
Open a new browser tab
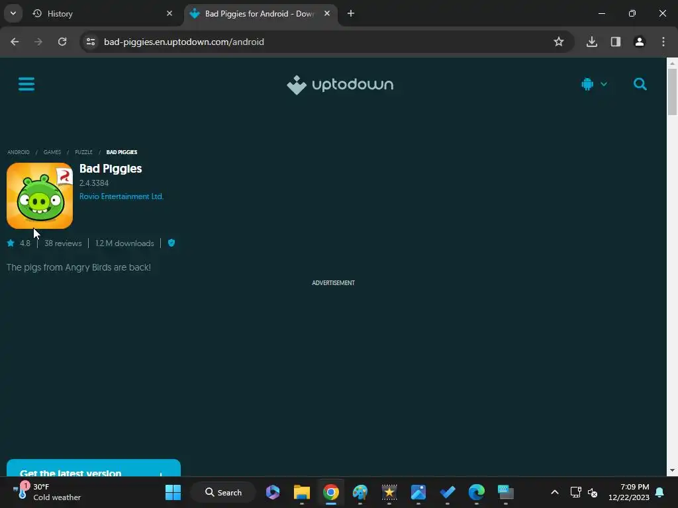coord(351,13)
